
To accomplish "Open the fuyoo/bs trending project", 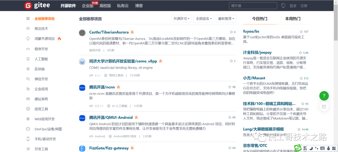I will click(x=251, y=32).
